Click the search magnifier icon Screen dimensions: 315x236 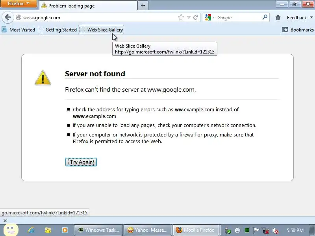pos(265,17)
